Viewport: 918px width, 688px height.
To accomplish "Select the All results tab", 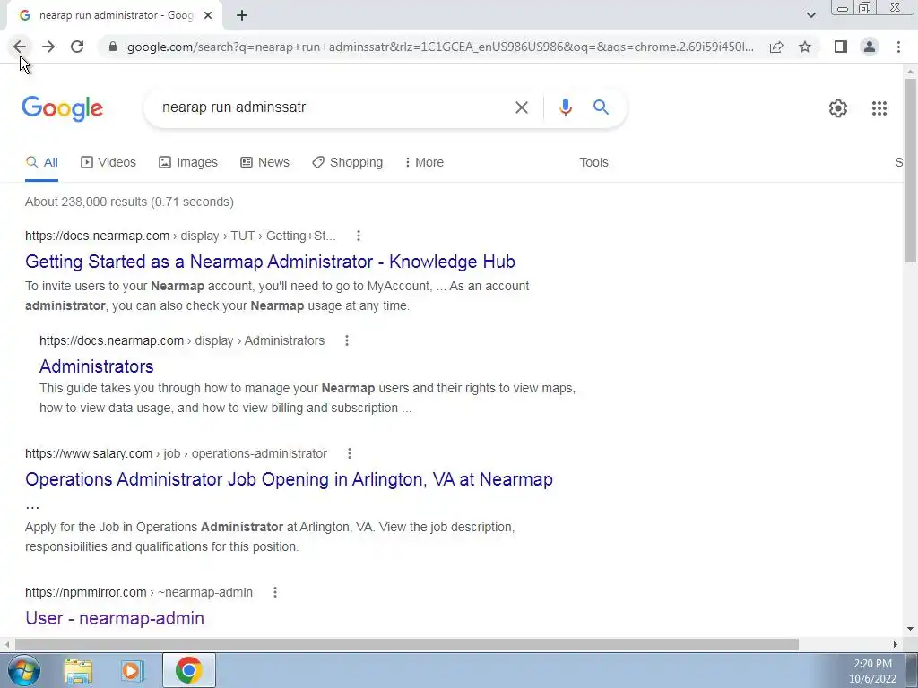I will tap(41, 163).
